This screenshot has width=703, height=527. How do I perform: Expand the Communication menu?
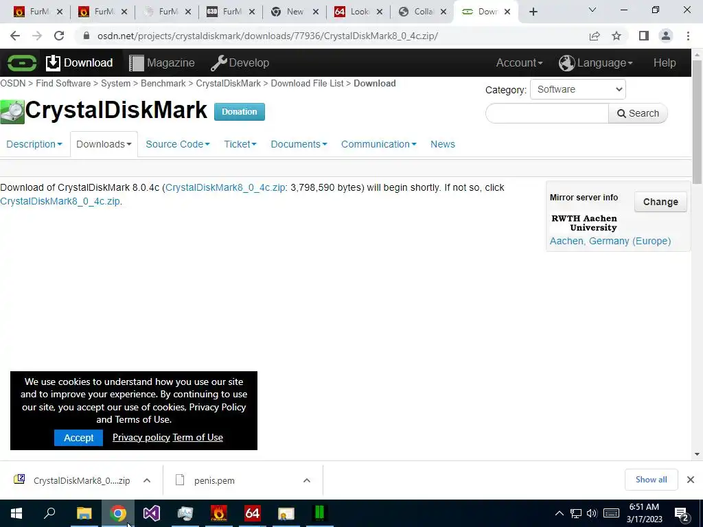(378, 144)
